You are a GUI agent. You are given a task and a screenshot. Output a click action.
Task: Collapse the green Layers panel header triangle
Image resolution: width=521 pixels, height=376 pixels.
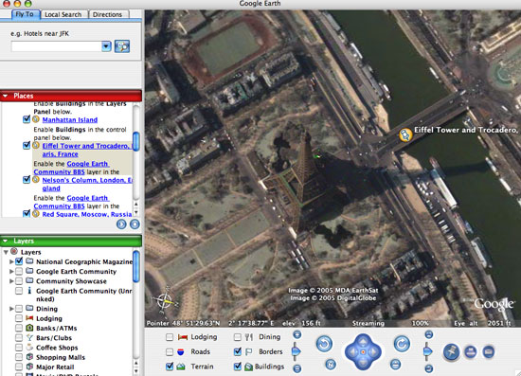tap(6, 241)
